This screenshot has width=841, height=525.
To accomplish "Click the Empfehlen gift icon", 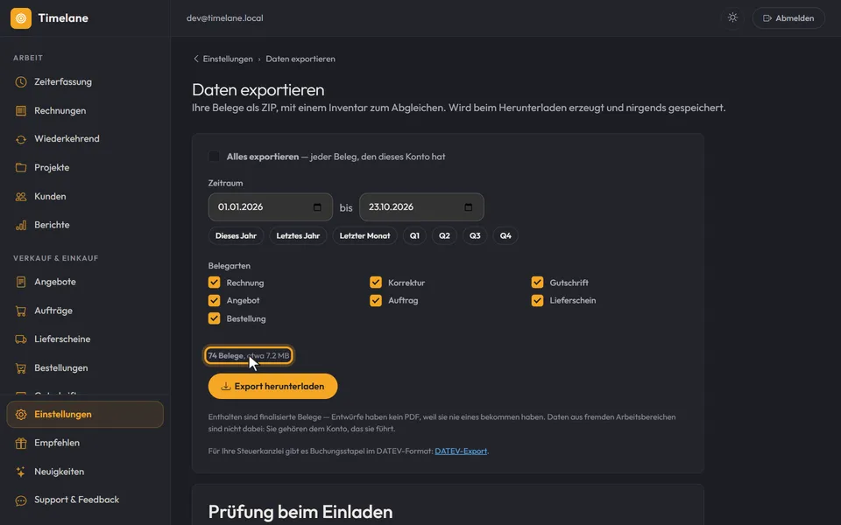I will click(x=21, y=443).
